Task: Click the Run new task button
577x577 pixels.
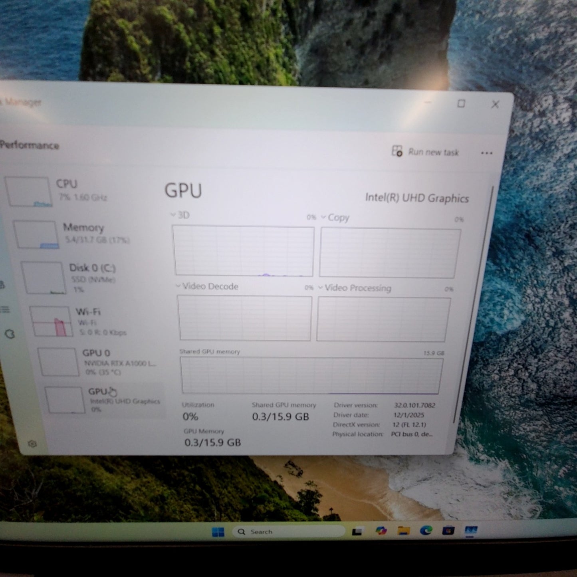Action: coord(426,153)
